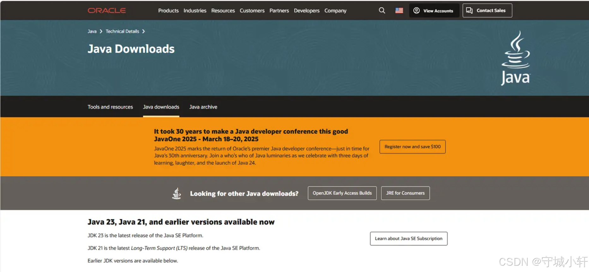Click Earlier JDK versions are available below
589x272 pixels.
coord(133,261)
